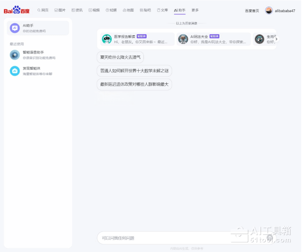Open the alibababa47 account menu
The image size is (302, 252).
point(285,11)
